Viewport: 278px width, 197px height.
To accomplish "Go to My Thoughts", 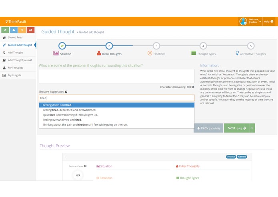I will 18,68.
